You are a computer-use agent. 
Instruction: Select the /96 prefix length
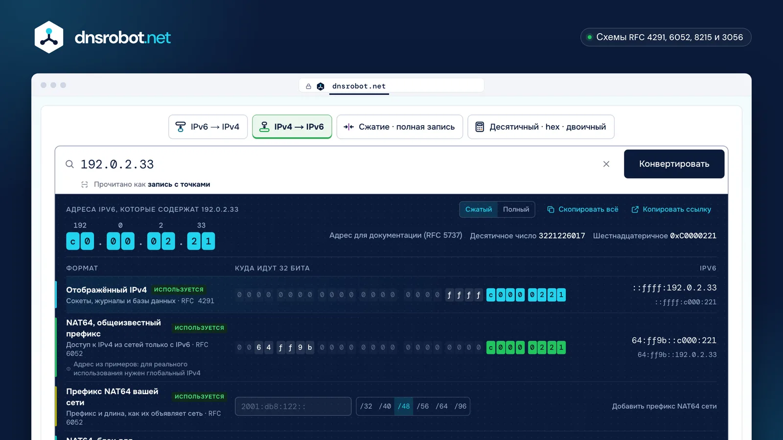[x=461, y=406]
